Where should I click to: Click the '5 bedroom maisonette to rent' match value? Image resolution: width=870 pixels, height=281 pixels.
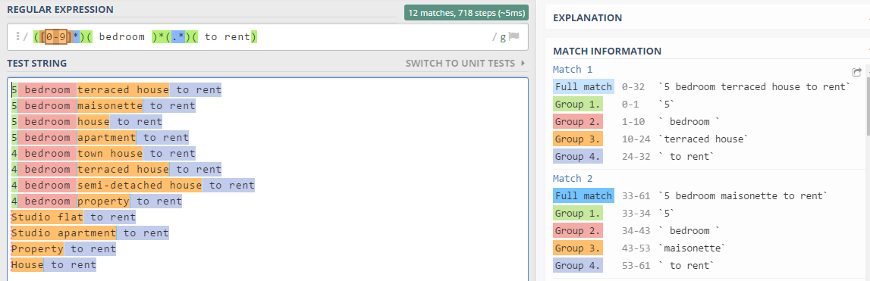click(x=743, y=195)
